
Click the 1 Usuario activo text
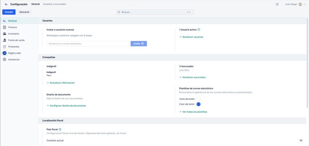[188, 30]
